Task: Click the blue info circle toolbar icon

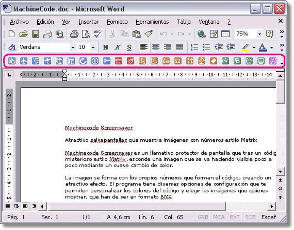Action: point(95,61)
